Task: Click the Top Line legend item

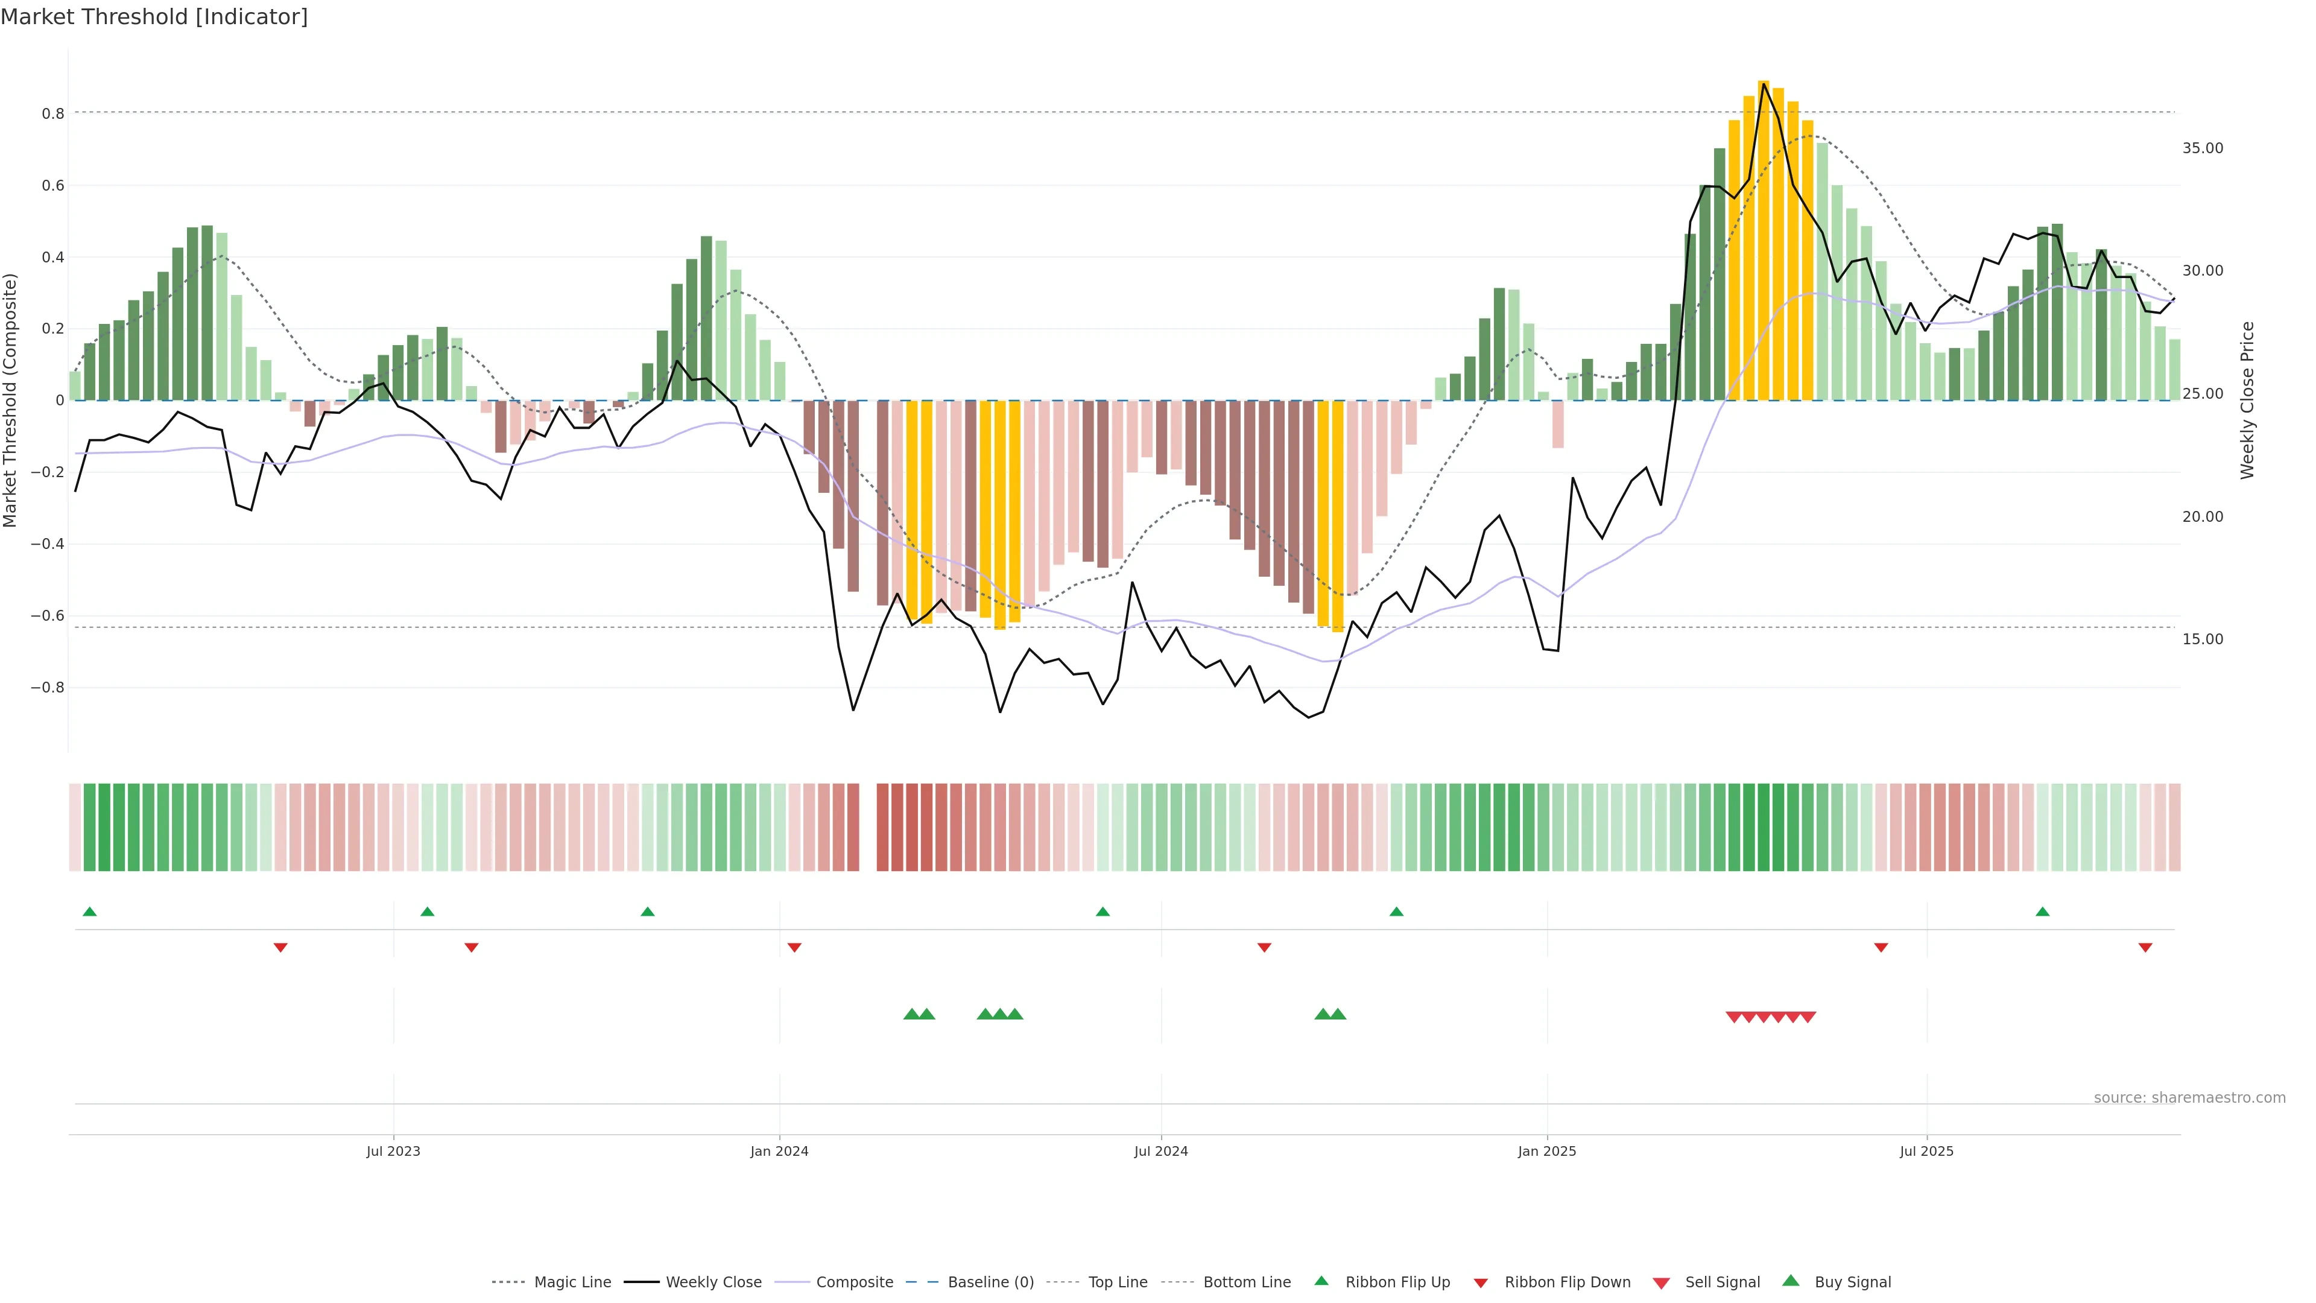Action: click(x=1118, y=1282)
